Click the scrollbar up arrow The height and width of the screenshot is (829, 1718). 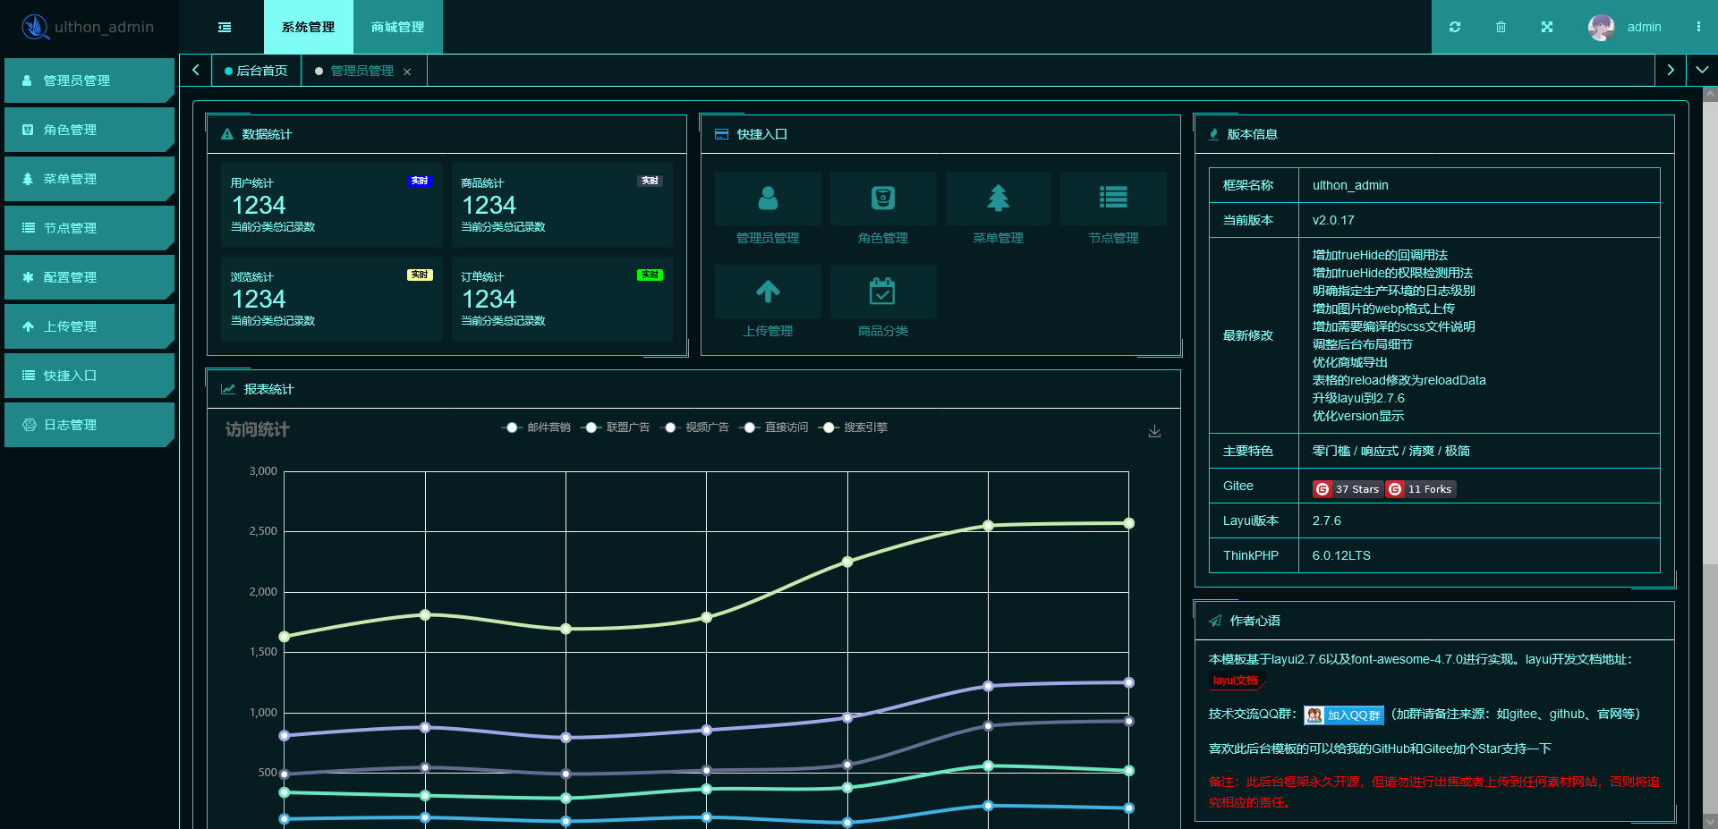click(x=1710, y=93)
